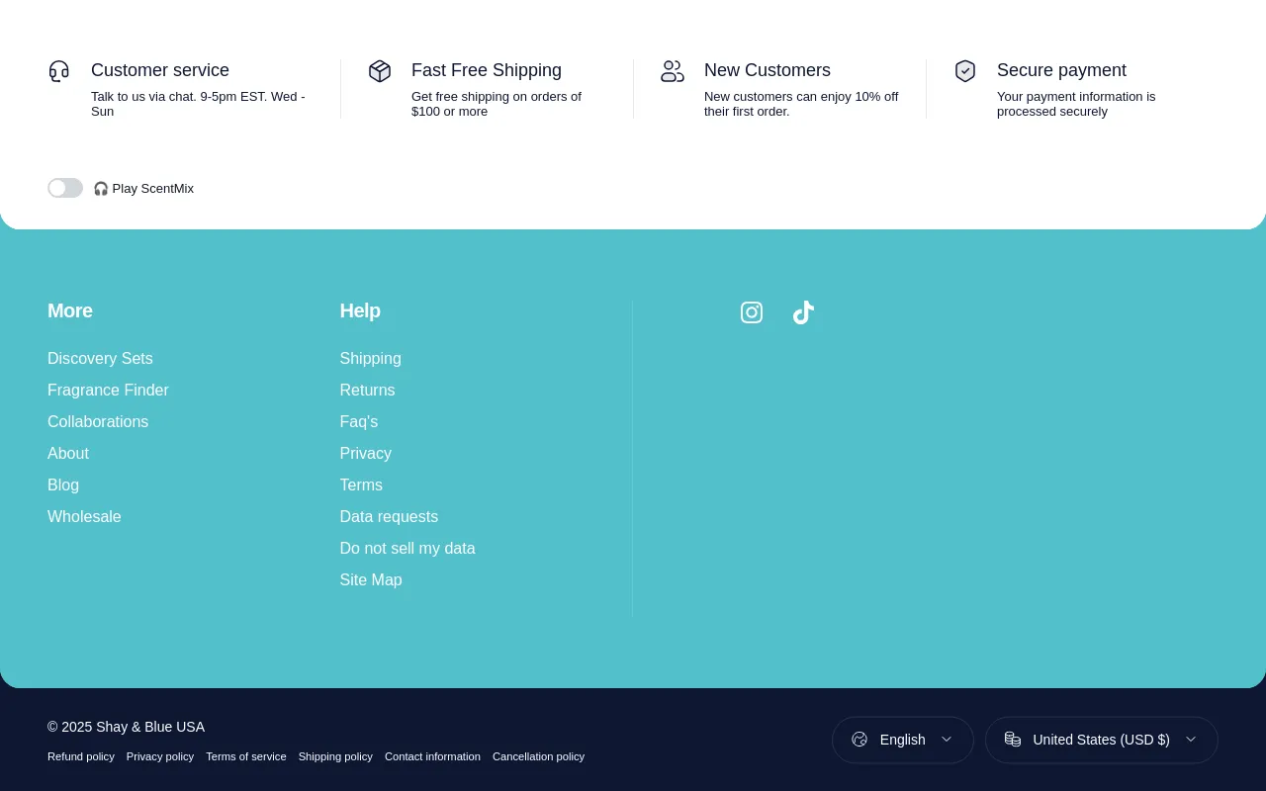Click the New Customers people icon
The image size is (1266, 791).
coord(673,71)
